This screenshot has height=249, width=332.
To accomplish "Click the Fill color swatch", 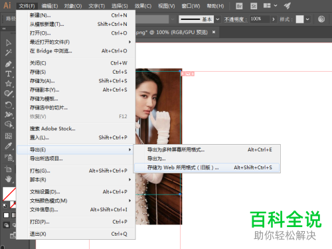I will point(9,194).
